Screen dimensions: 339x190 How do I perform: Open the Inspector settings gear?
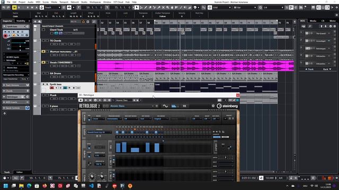click(5, 113)
